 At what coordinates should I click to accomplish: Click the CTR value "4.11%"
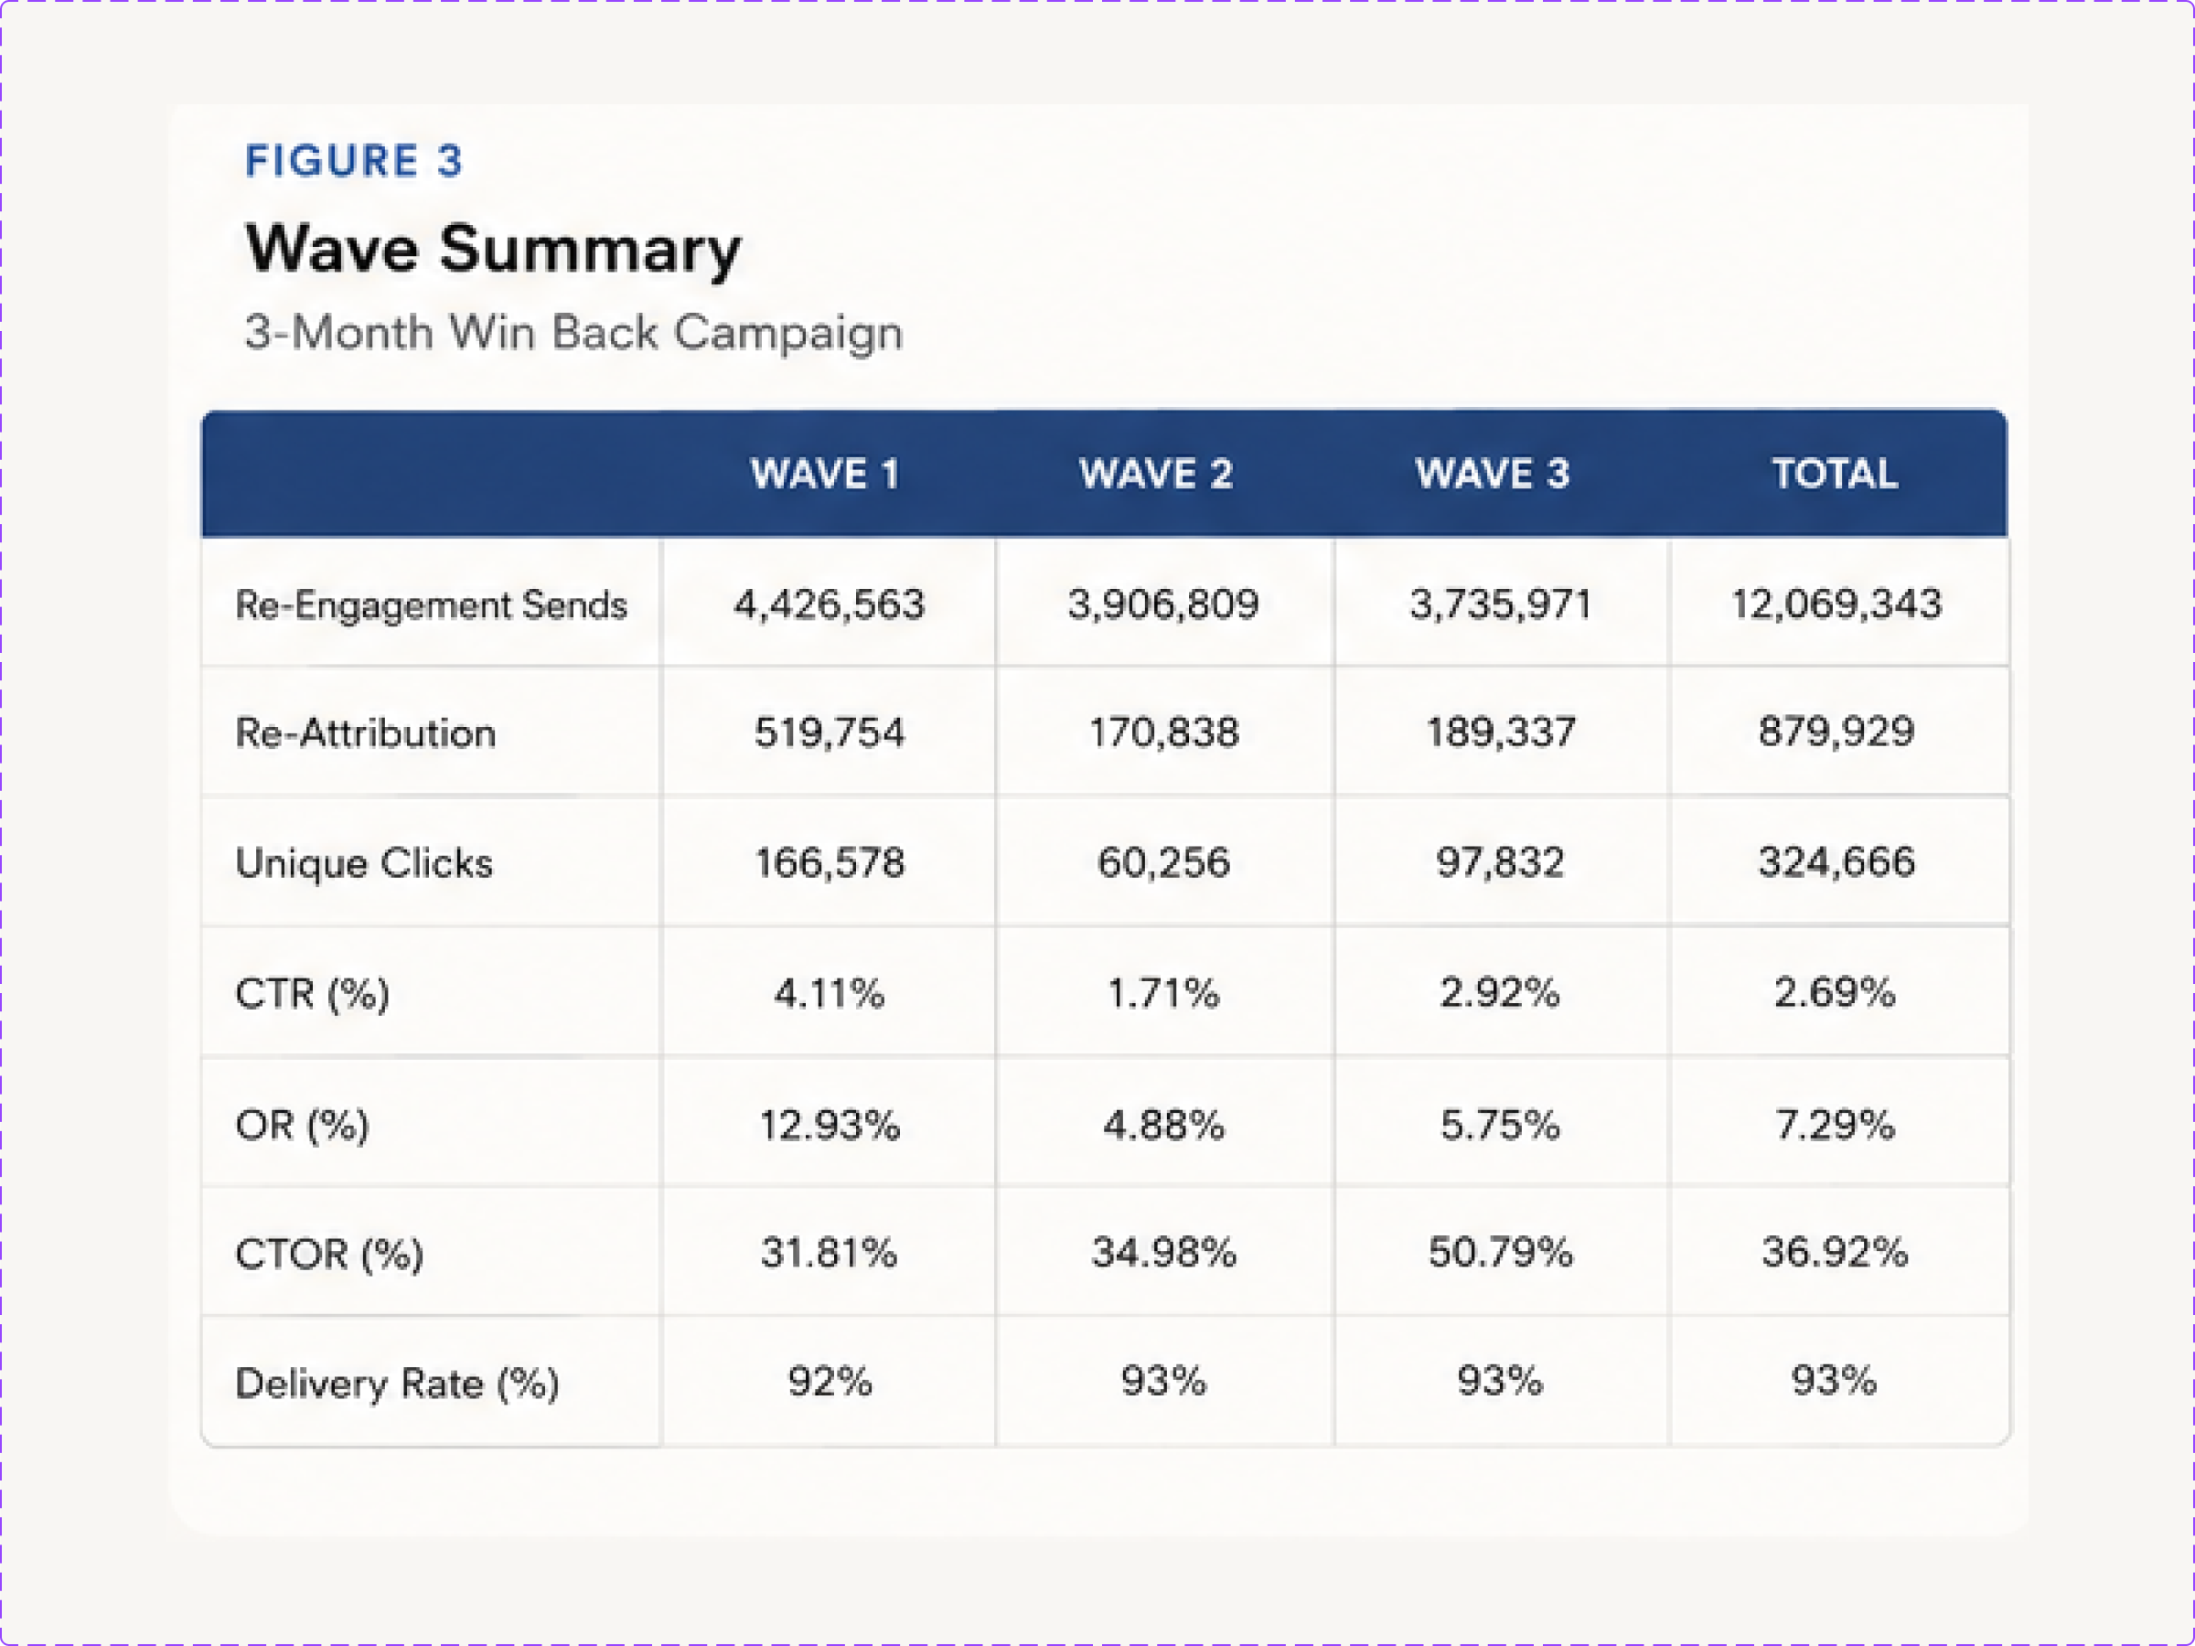pyautogui.click(x=829, y=993)
